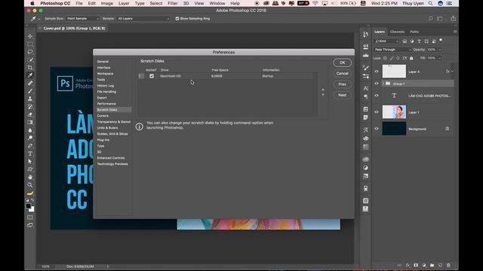Switch to the Paths tab

414,32
